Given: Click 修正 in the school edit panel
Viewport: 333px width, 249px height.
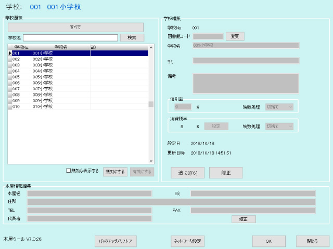Looking at the screenshot, I should [x=226, y=173].
